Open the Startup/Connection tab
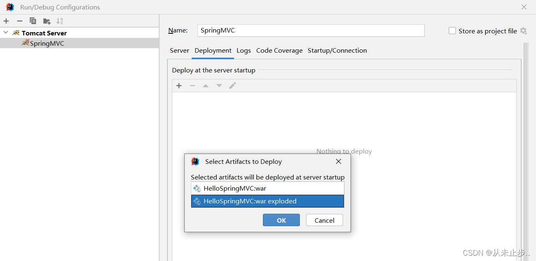 click(337, 51)
